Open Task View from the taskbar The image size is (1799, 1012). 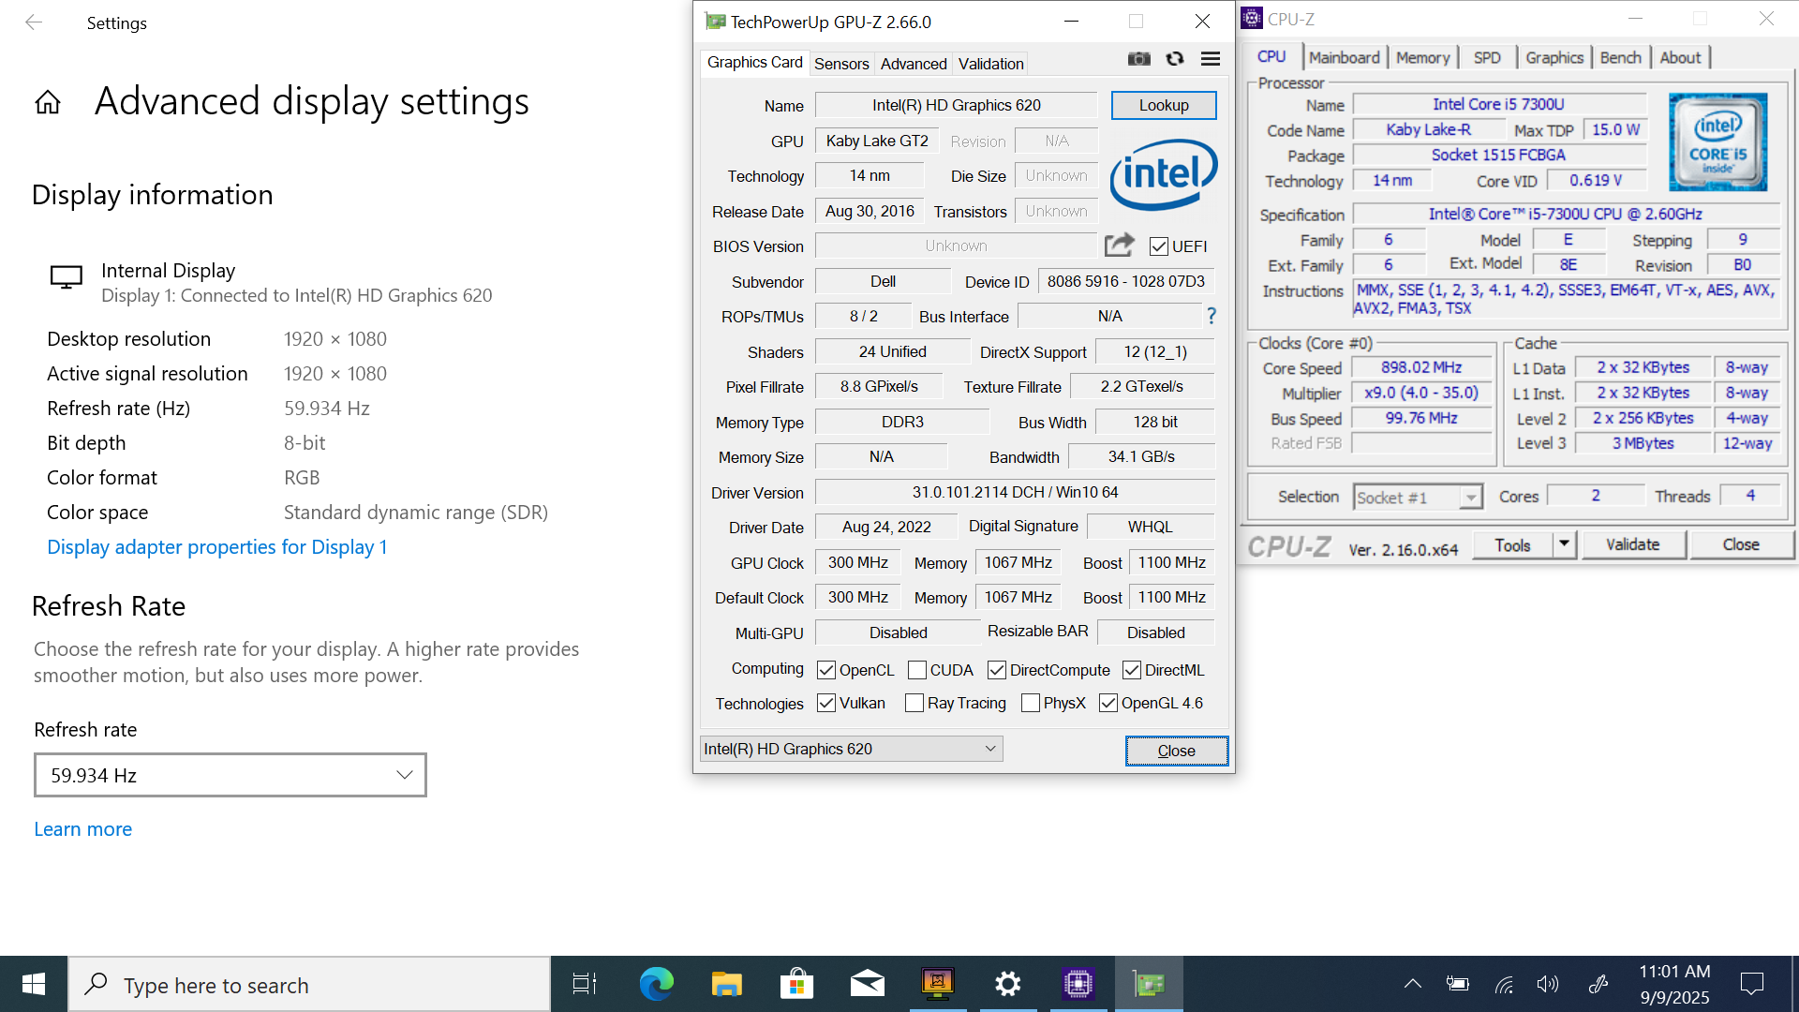coord(585,984)
